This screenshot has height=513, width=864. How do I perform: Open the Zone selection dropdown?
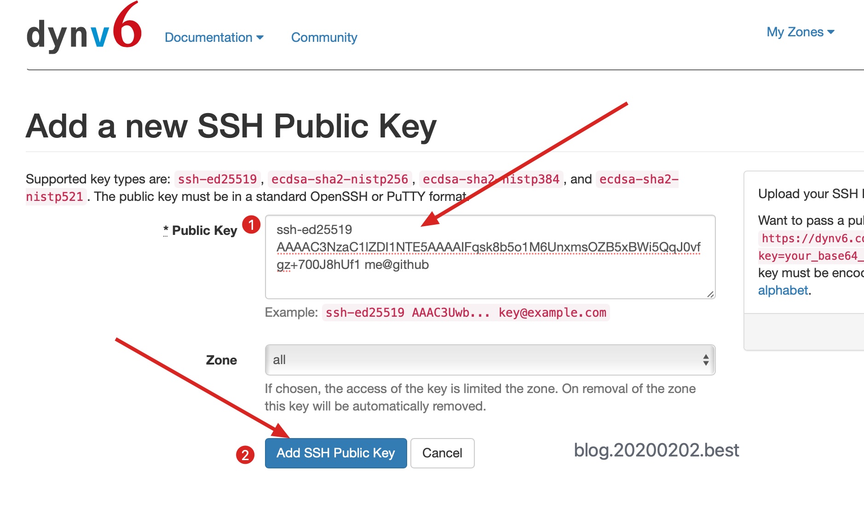(490, 360)
